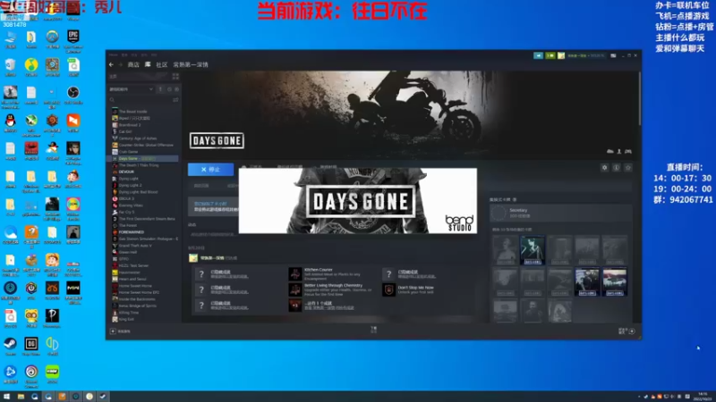
Task: Click the library search field
Action: [x=140, y=100]
